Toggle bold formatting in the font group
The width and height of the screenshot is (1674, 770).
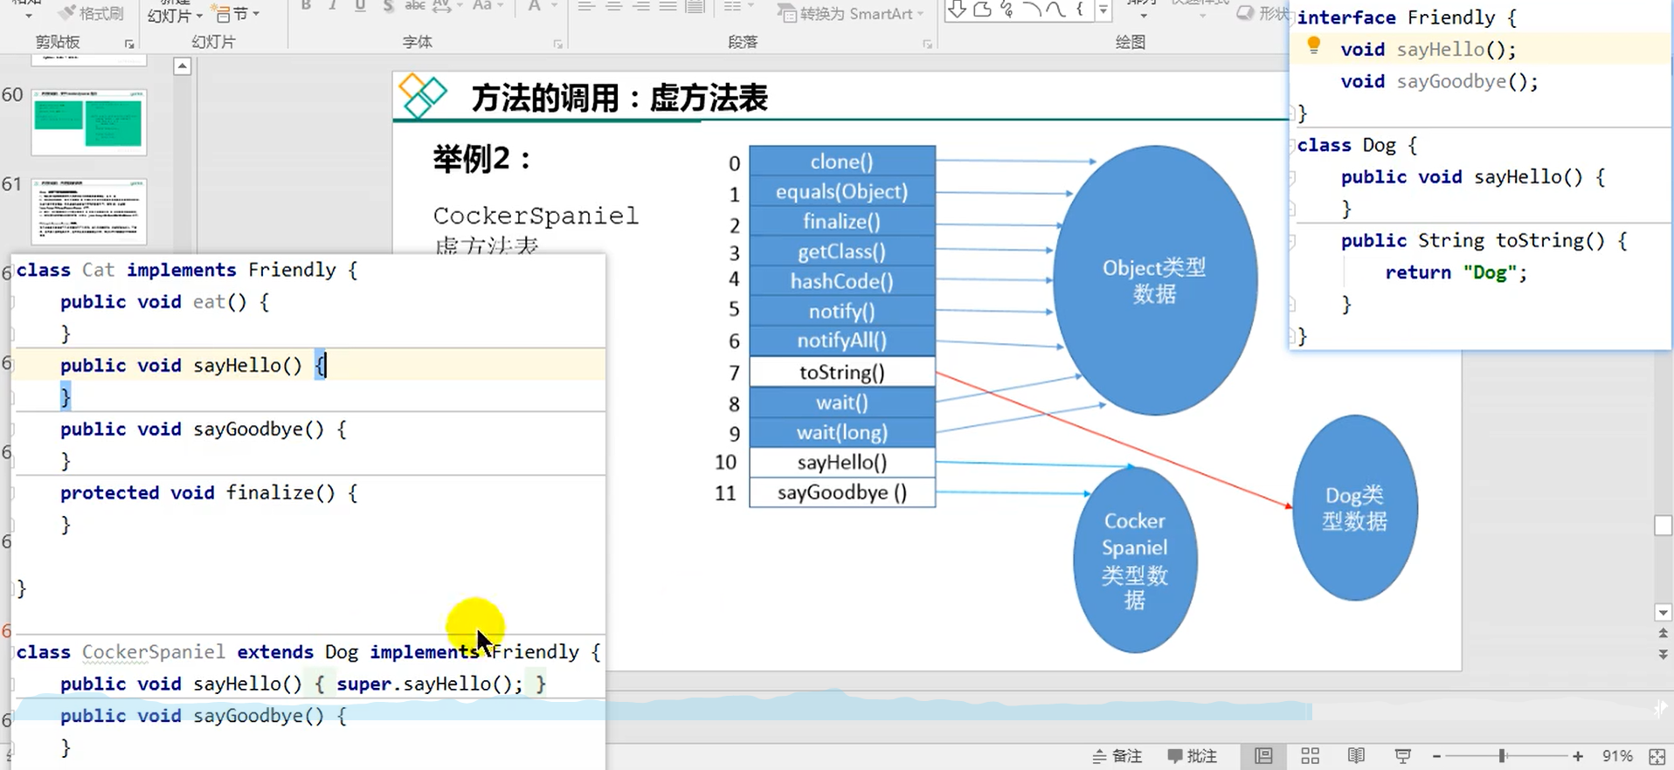tap(306, 5)
